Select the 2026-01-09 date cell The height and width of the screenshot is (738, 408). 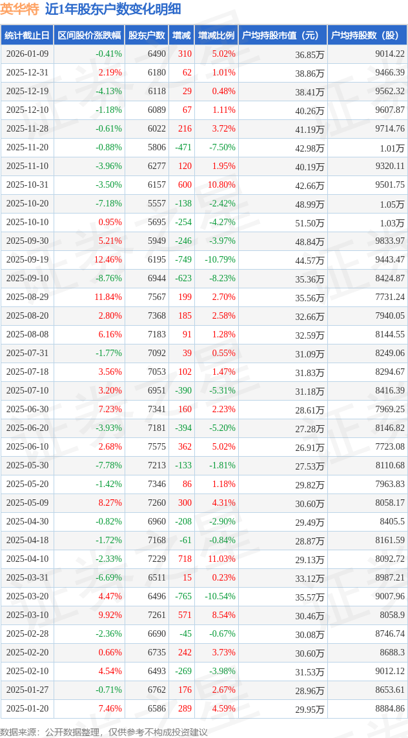[x=27, y=54]
